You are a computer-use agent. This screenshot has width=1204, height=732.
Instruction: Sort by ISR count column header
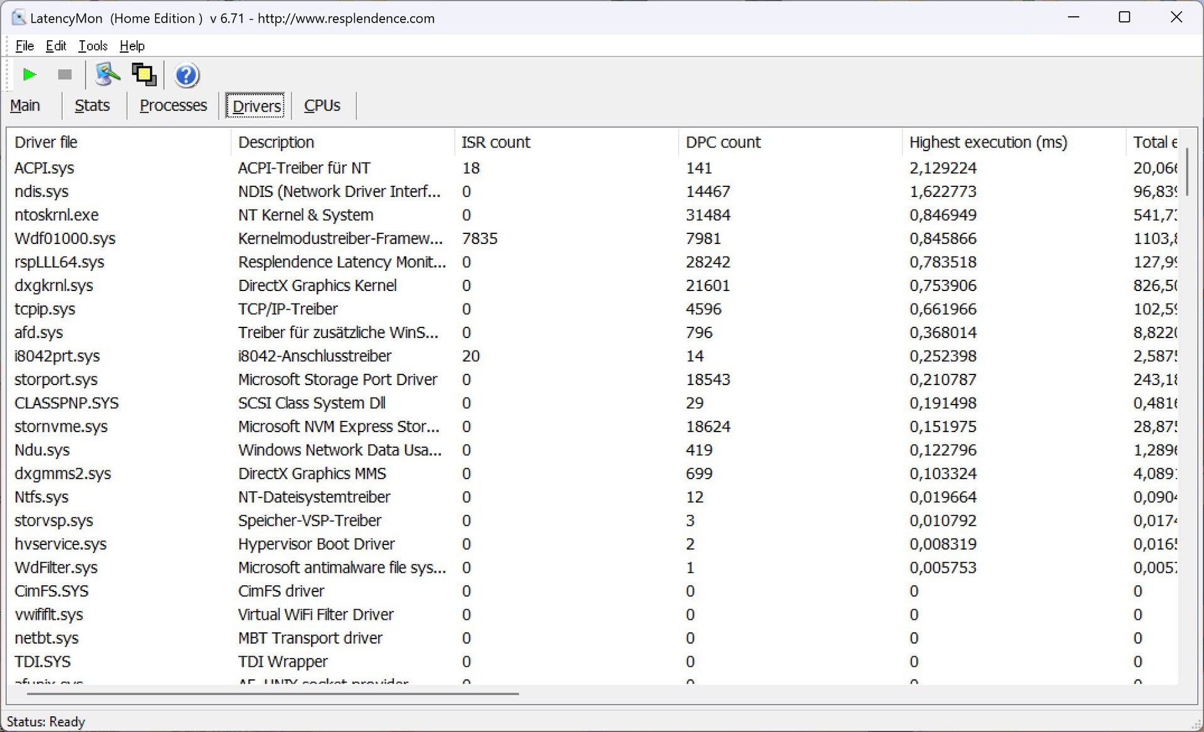tap(495, 142)
